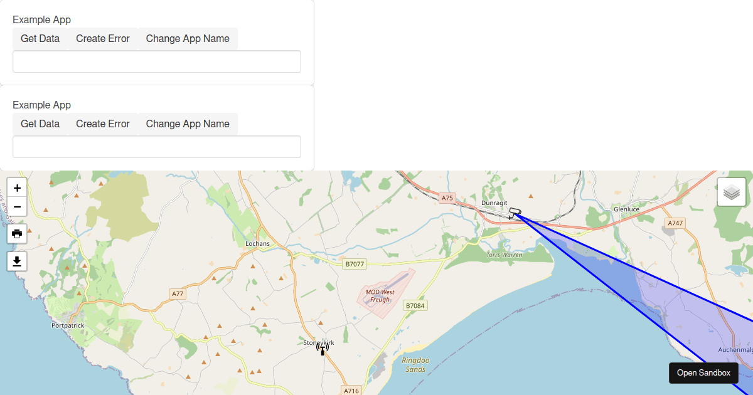Click Get Data in the first Example App
Viewport: 753px width, 395px height.
point(40,38)
